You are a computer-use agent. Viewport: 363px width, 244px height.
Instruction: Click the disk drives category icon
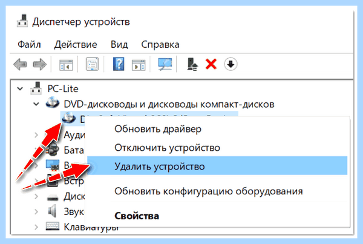click(53, 198)
